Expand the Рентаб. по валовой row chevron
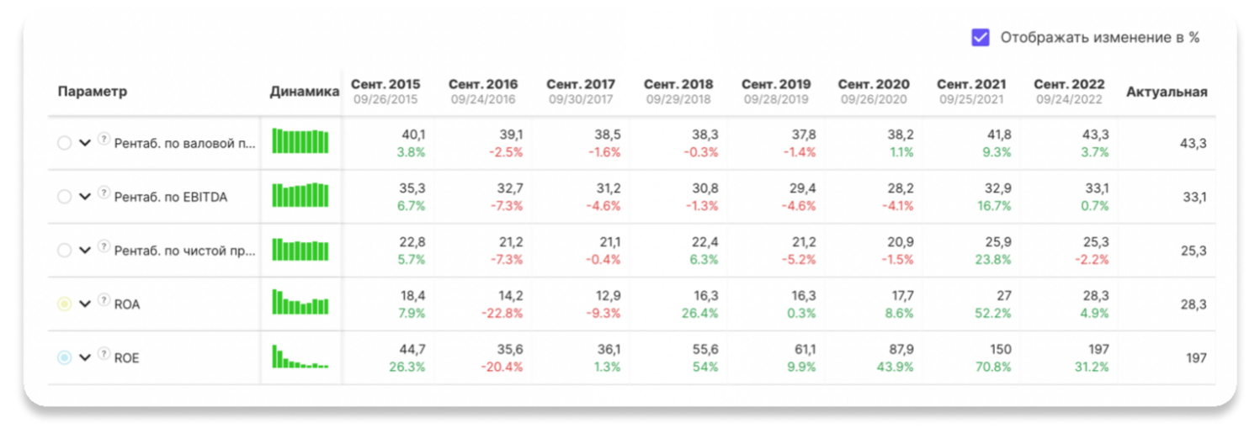1260x444 pixels. tap(84, 143)
